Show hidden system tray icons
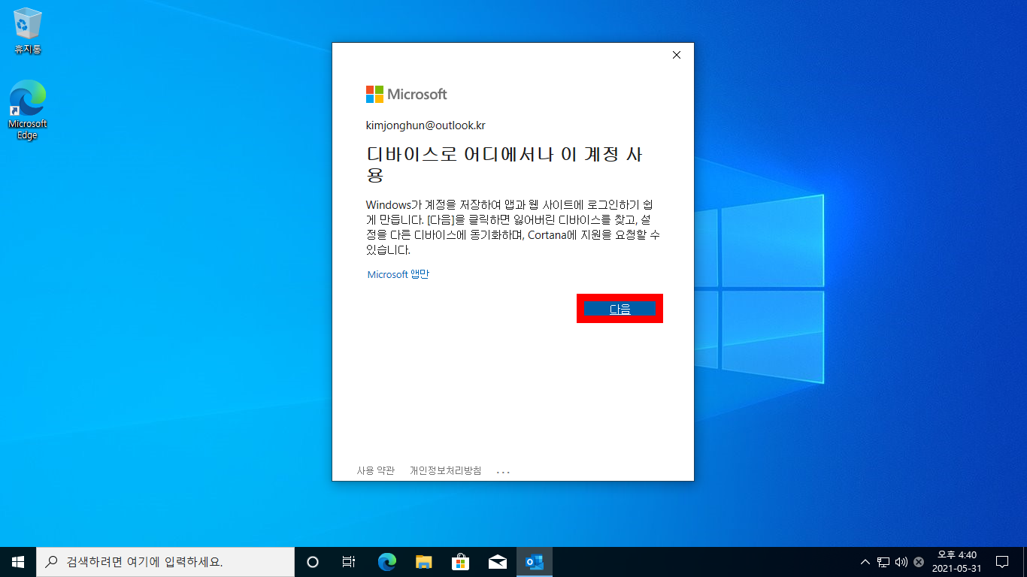 click(x=865, y=562)
